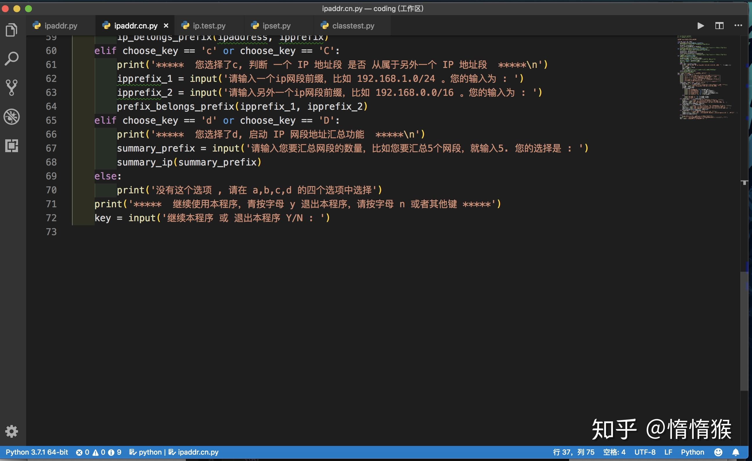Send feedback via the smiley icon
This screenshot has height=461, width=752.
point(718,452)
